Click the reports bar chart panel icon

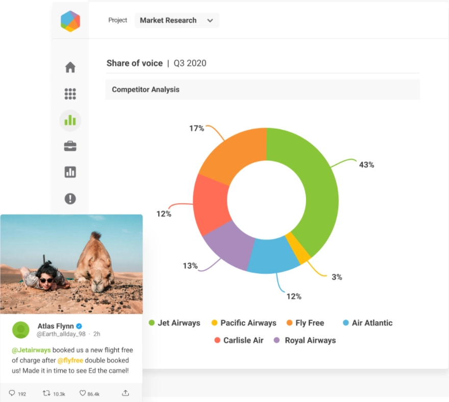click(70, 172)
